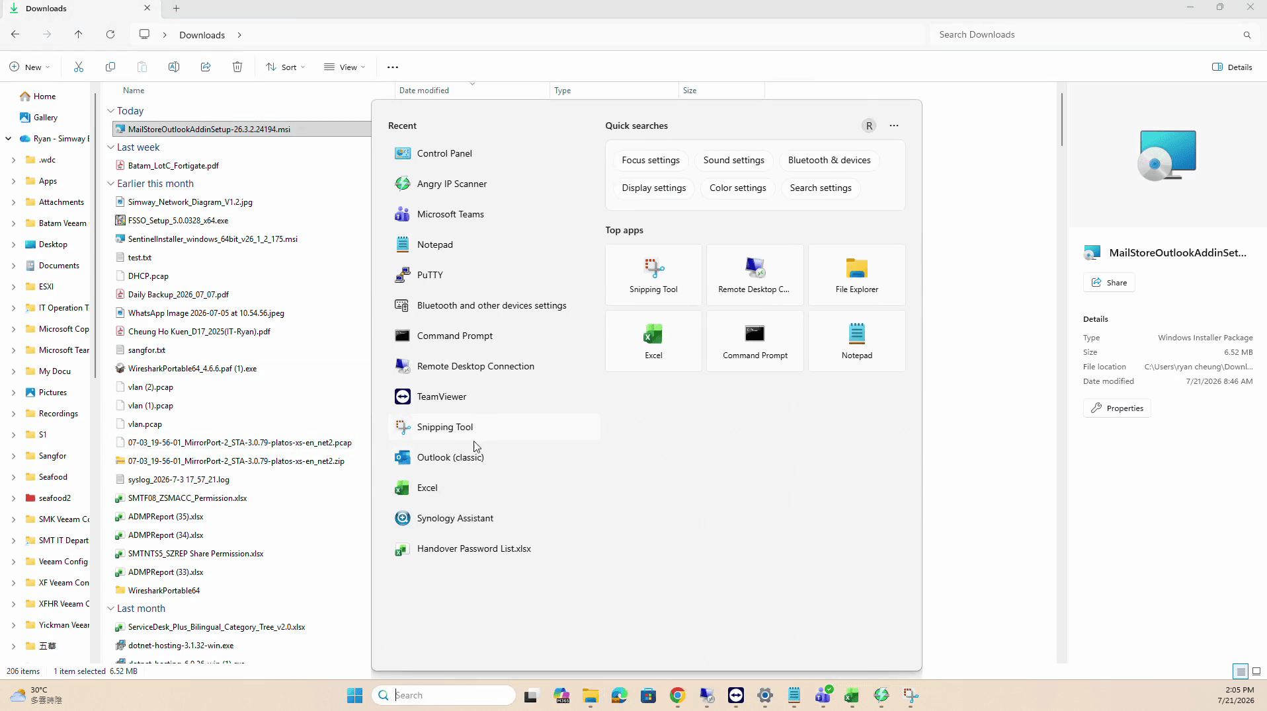Open the New dropdown menu
1267x711 pixels.
point(30,67)
